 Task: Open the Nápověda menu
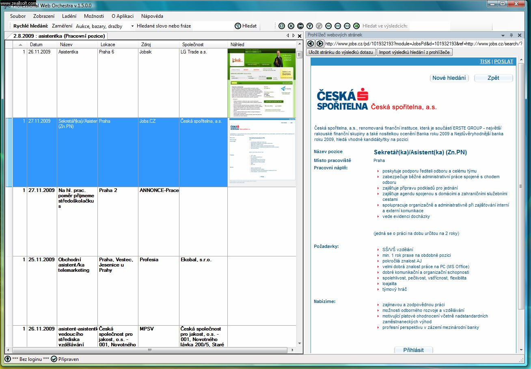coord(152,16)
